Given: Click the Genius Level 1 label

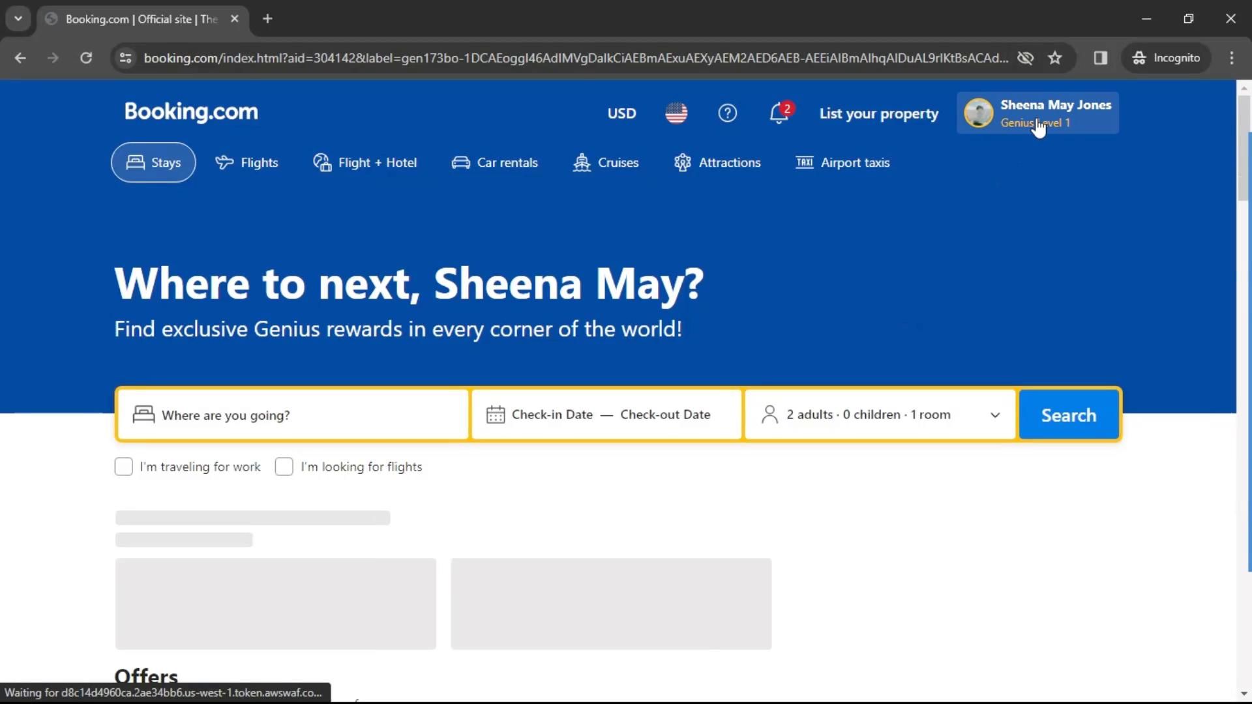Looking at the screenshot, I should coord(1035,123).
